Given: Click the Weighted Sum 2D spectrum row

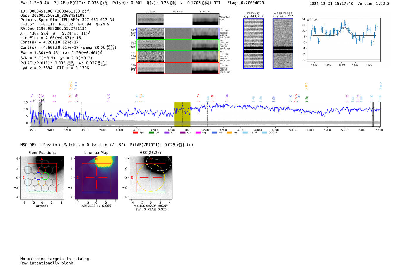Looking at the screenshot, I should (178, 19).
